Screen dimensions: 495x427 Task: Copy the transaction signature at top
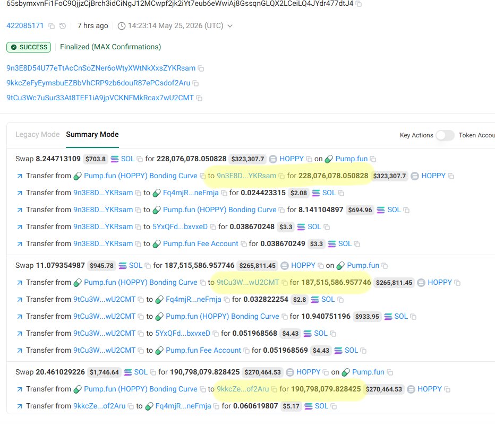click(359, 4)
